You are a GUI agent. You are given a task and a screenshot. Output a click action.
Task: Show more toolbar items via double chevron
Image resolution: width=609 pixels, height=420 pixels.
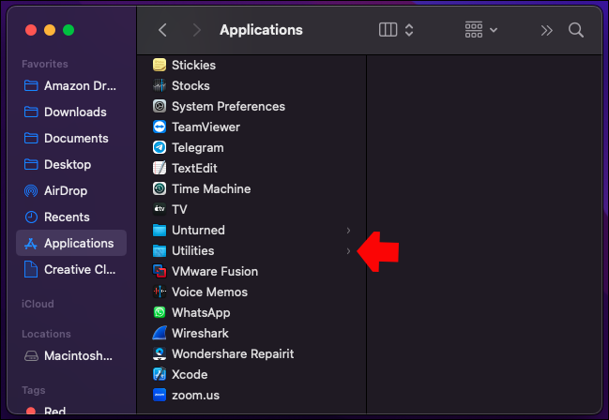point(547,30)
